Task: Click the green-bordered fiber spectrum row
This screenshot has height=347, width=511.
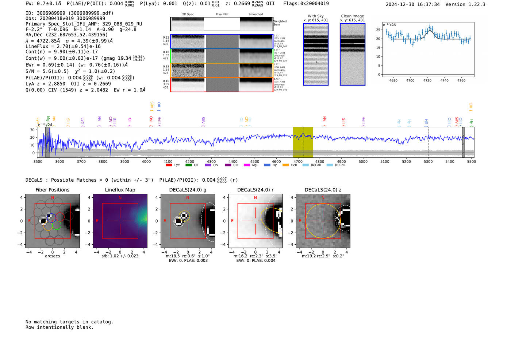Action: (222, 56)
